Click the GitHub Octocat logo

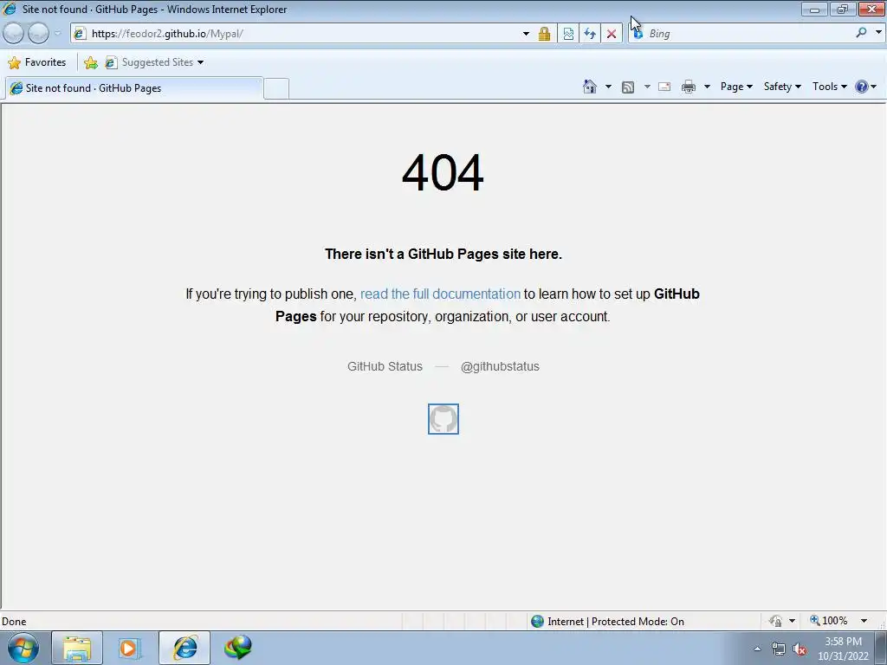point(443,419)
